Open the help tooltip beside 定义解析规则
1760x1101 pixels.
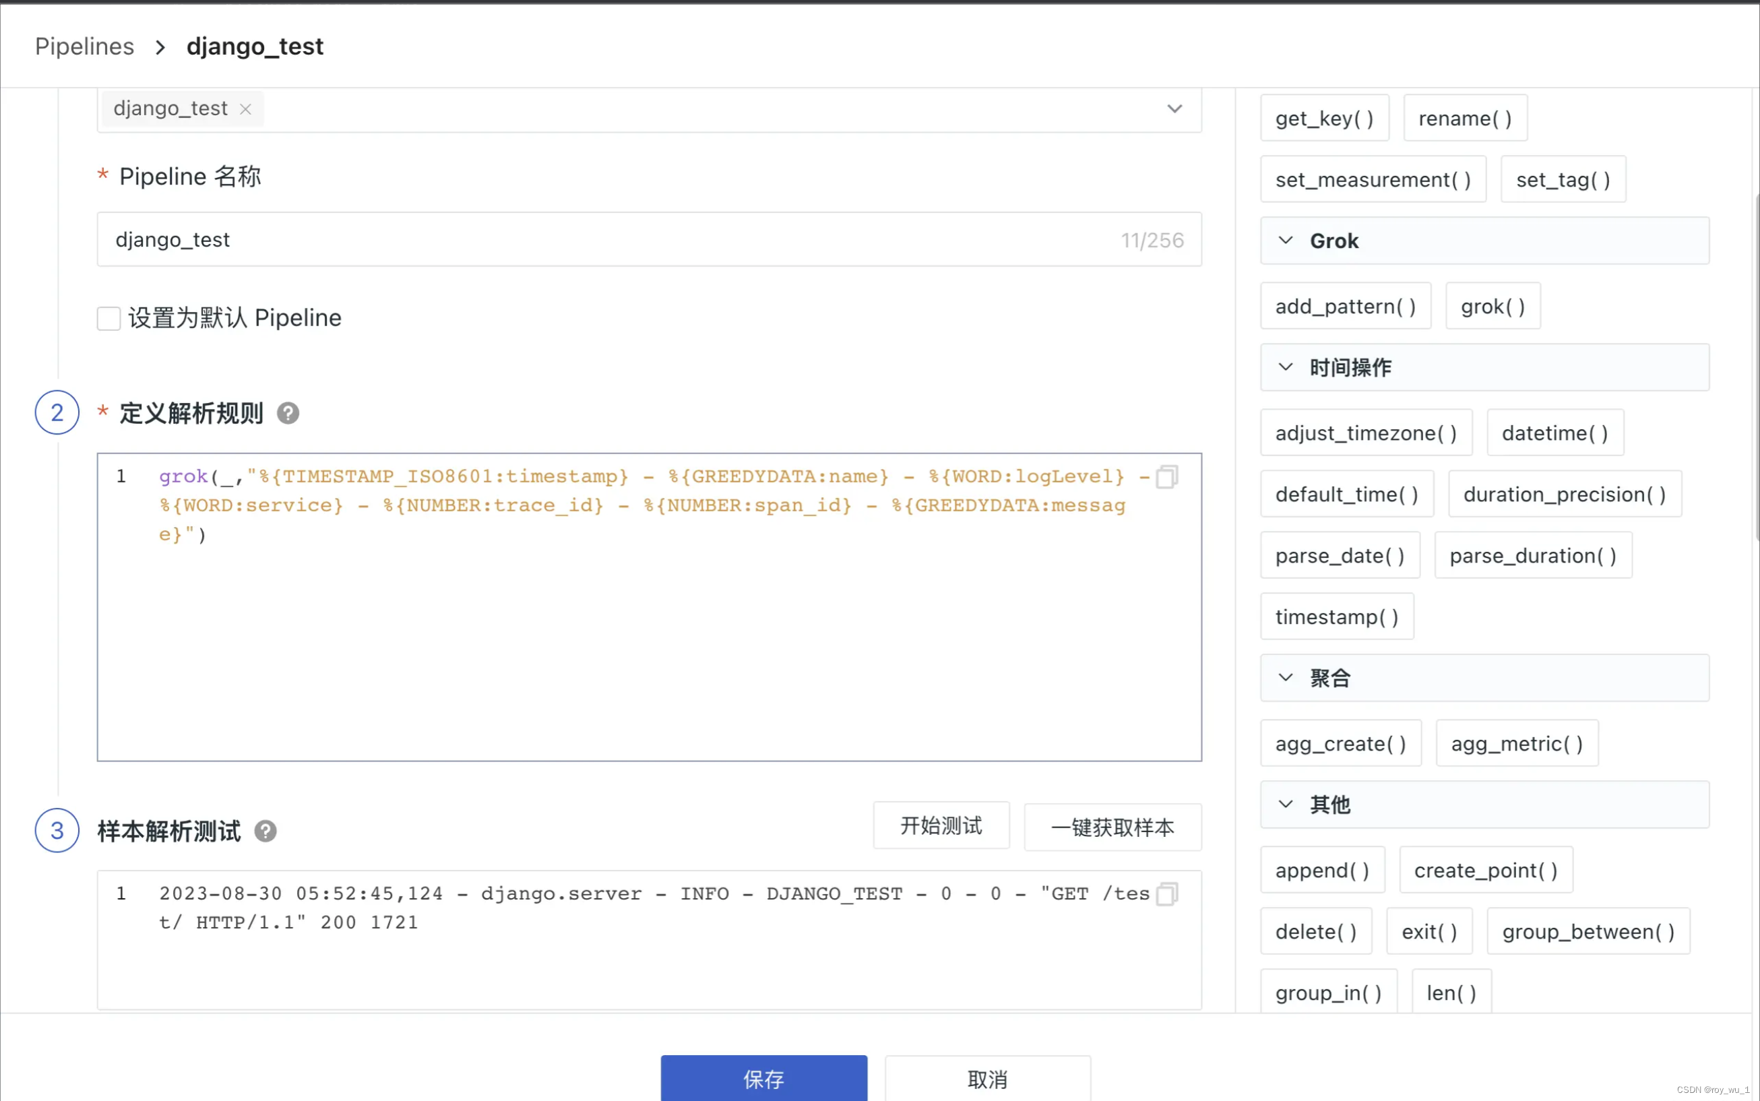point(288,413)
